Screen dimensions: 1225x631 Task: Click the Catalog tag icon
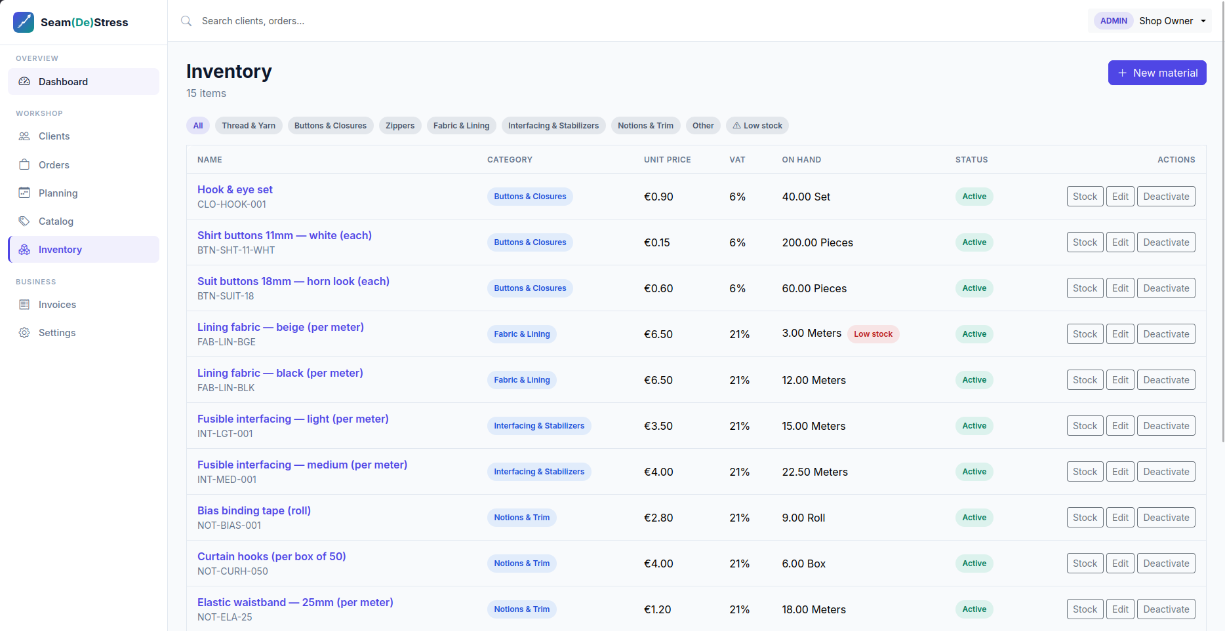pyautogui.click(x=24, y=221)
